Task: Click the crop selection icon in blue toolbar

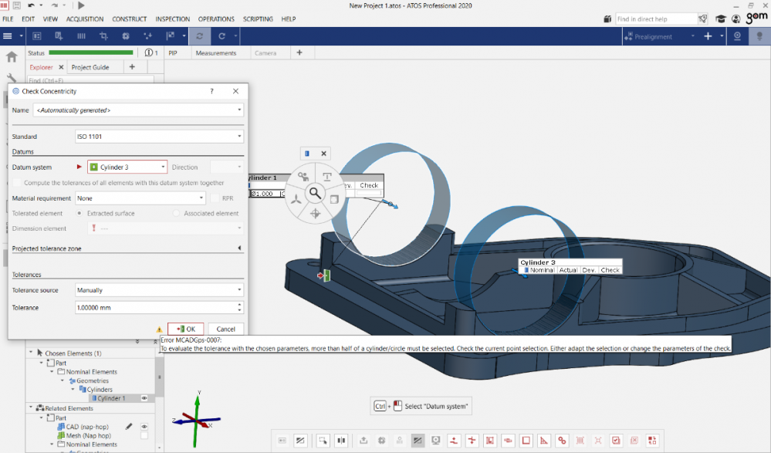Action: [103, 36]
